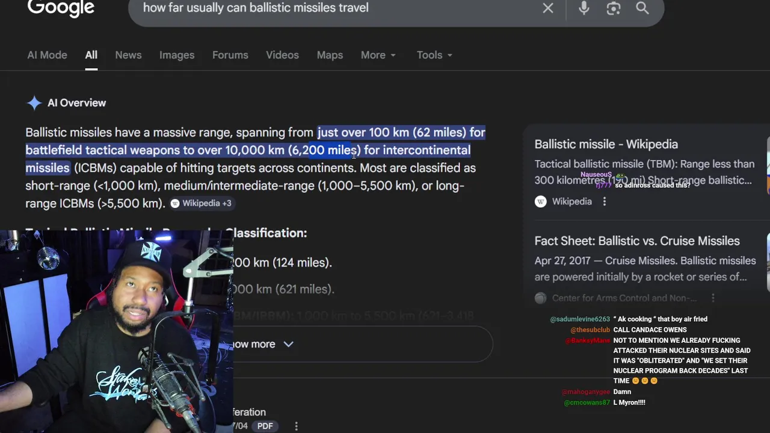Screen dimensions: 770x433
Task: Click chat message 'CALL CANDACE OWENS'
Action: (650, 330)
